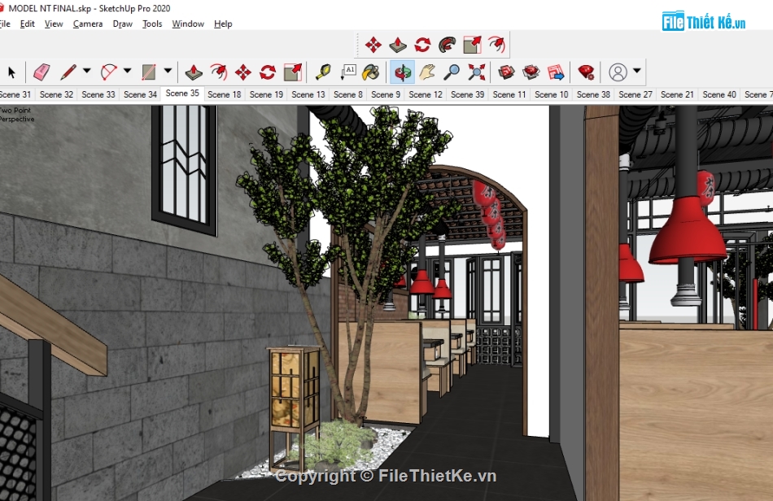The height and width of the screenshot is (501, 773).
Task: Expand the Arc tool dropdown arrow
Action: point(127,71)
